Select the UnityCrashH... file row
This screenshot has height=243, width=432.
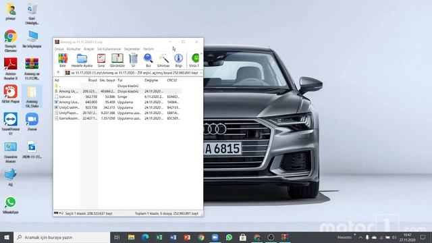click(117, 107)
